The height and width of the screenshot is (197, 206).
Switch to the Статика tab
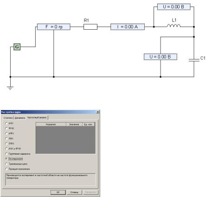(8, 118)
